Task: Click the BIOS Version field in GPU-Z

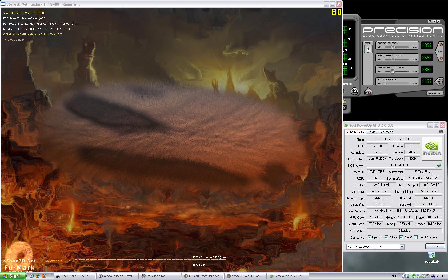Action: (x=401, y=165)
